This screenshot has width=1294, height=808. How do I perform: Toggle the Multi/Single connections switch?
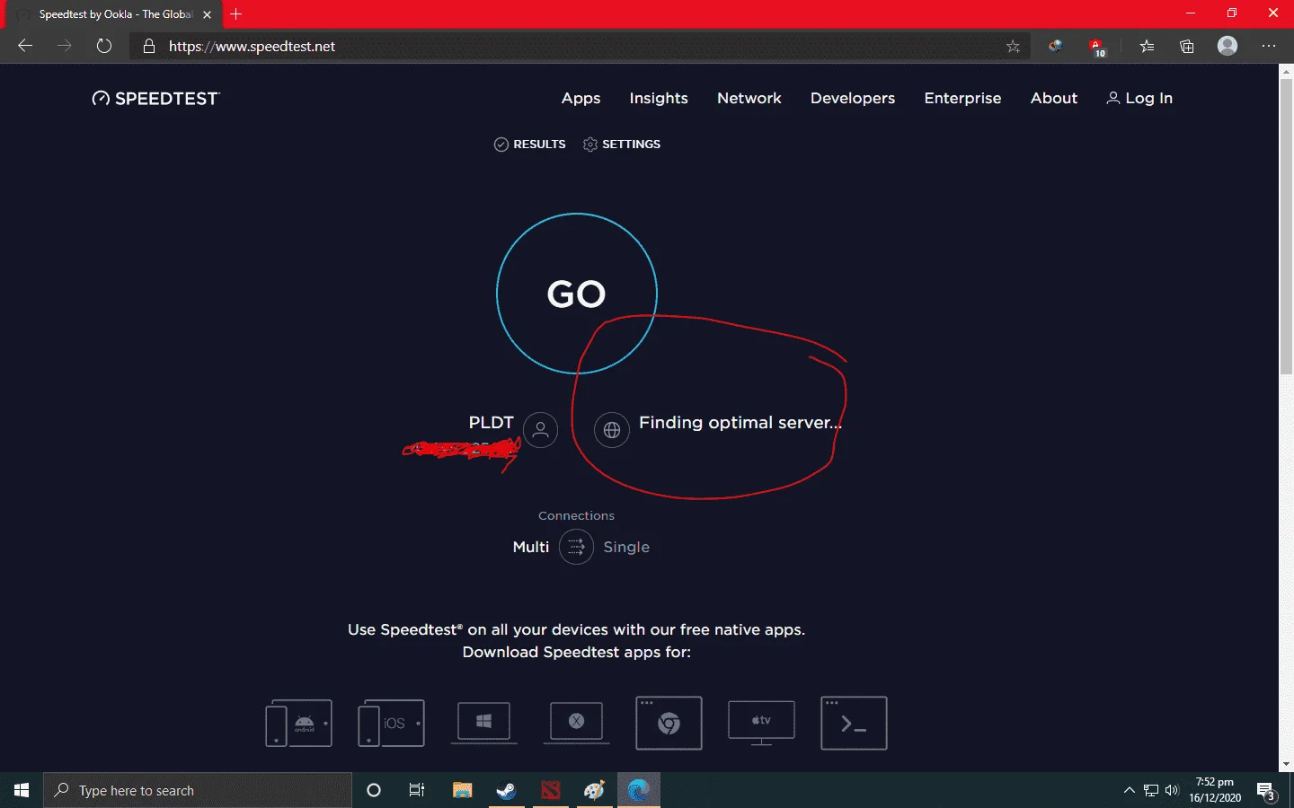pos(576,547)
